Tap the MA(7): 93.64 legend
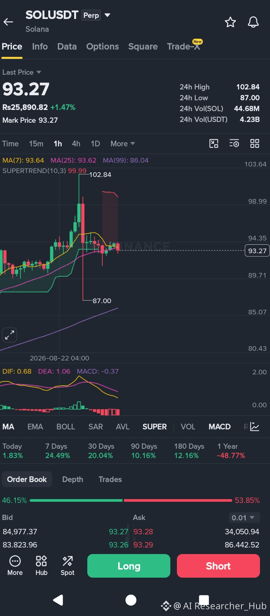 23,160
